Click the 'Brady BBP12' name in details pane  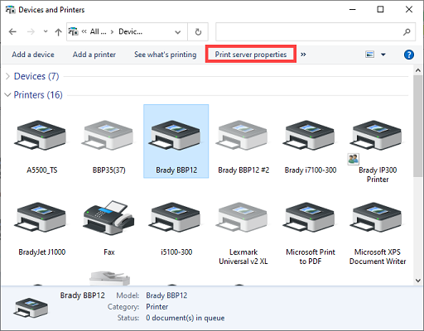tap(82, 295)
